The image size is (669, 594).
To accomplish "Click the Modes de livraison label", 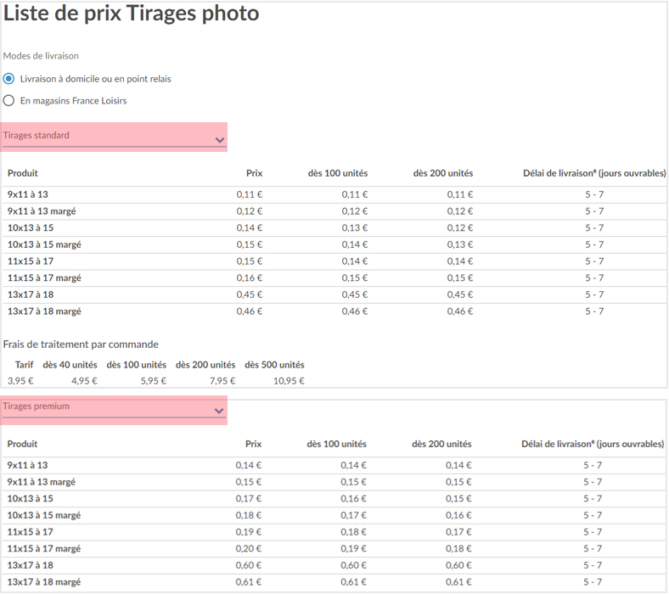I will click(x=41, y=56).
